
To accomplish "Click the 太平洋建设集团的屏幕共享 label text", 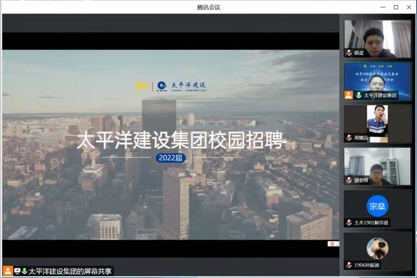I will (70, 271).
